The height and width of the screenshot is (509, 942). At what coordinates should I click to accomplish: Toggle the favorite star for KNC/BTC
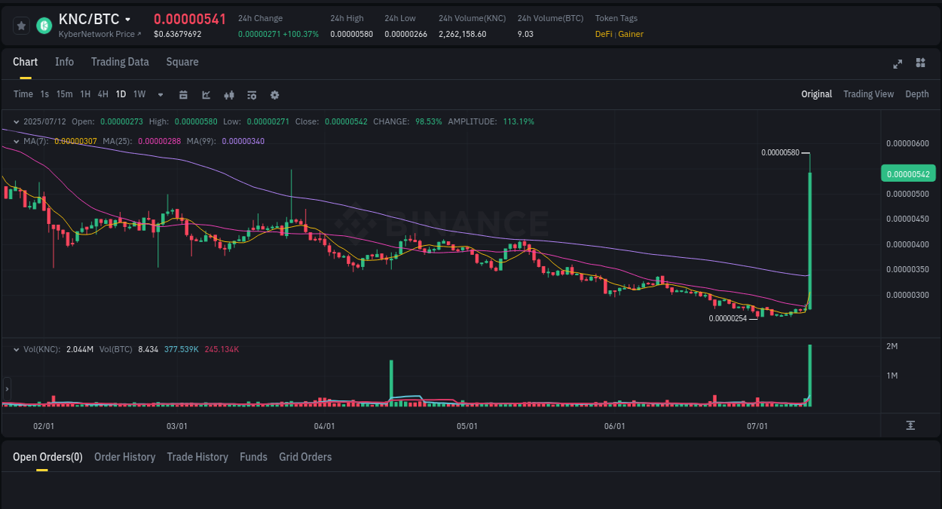point(20,25)
